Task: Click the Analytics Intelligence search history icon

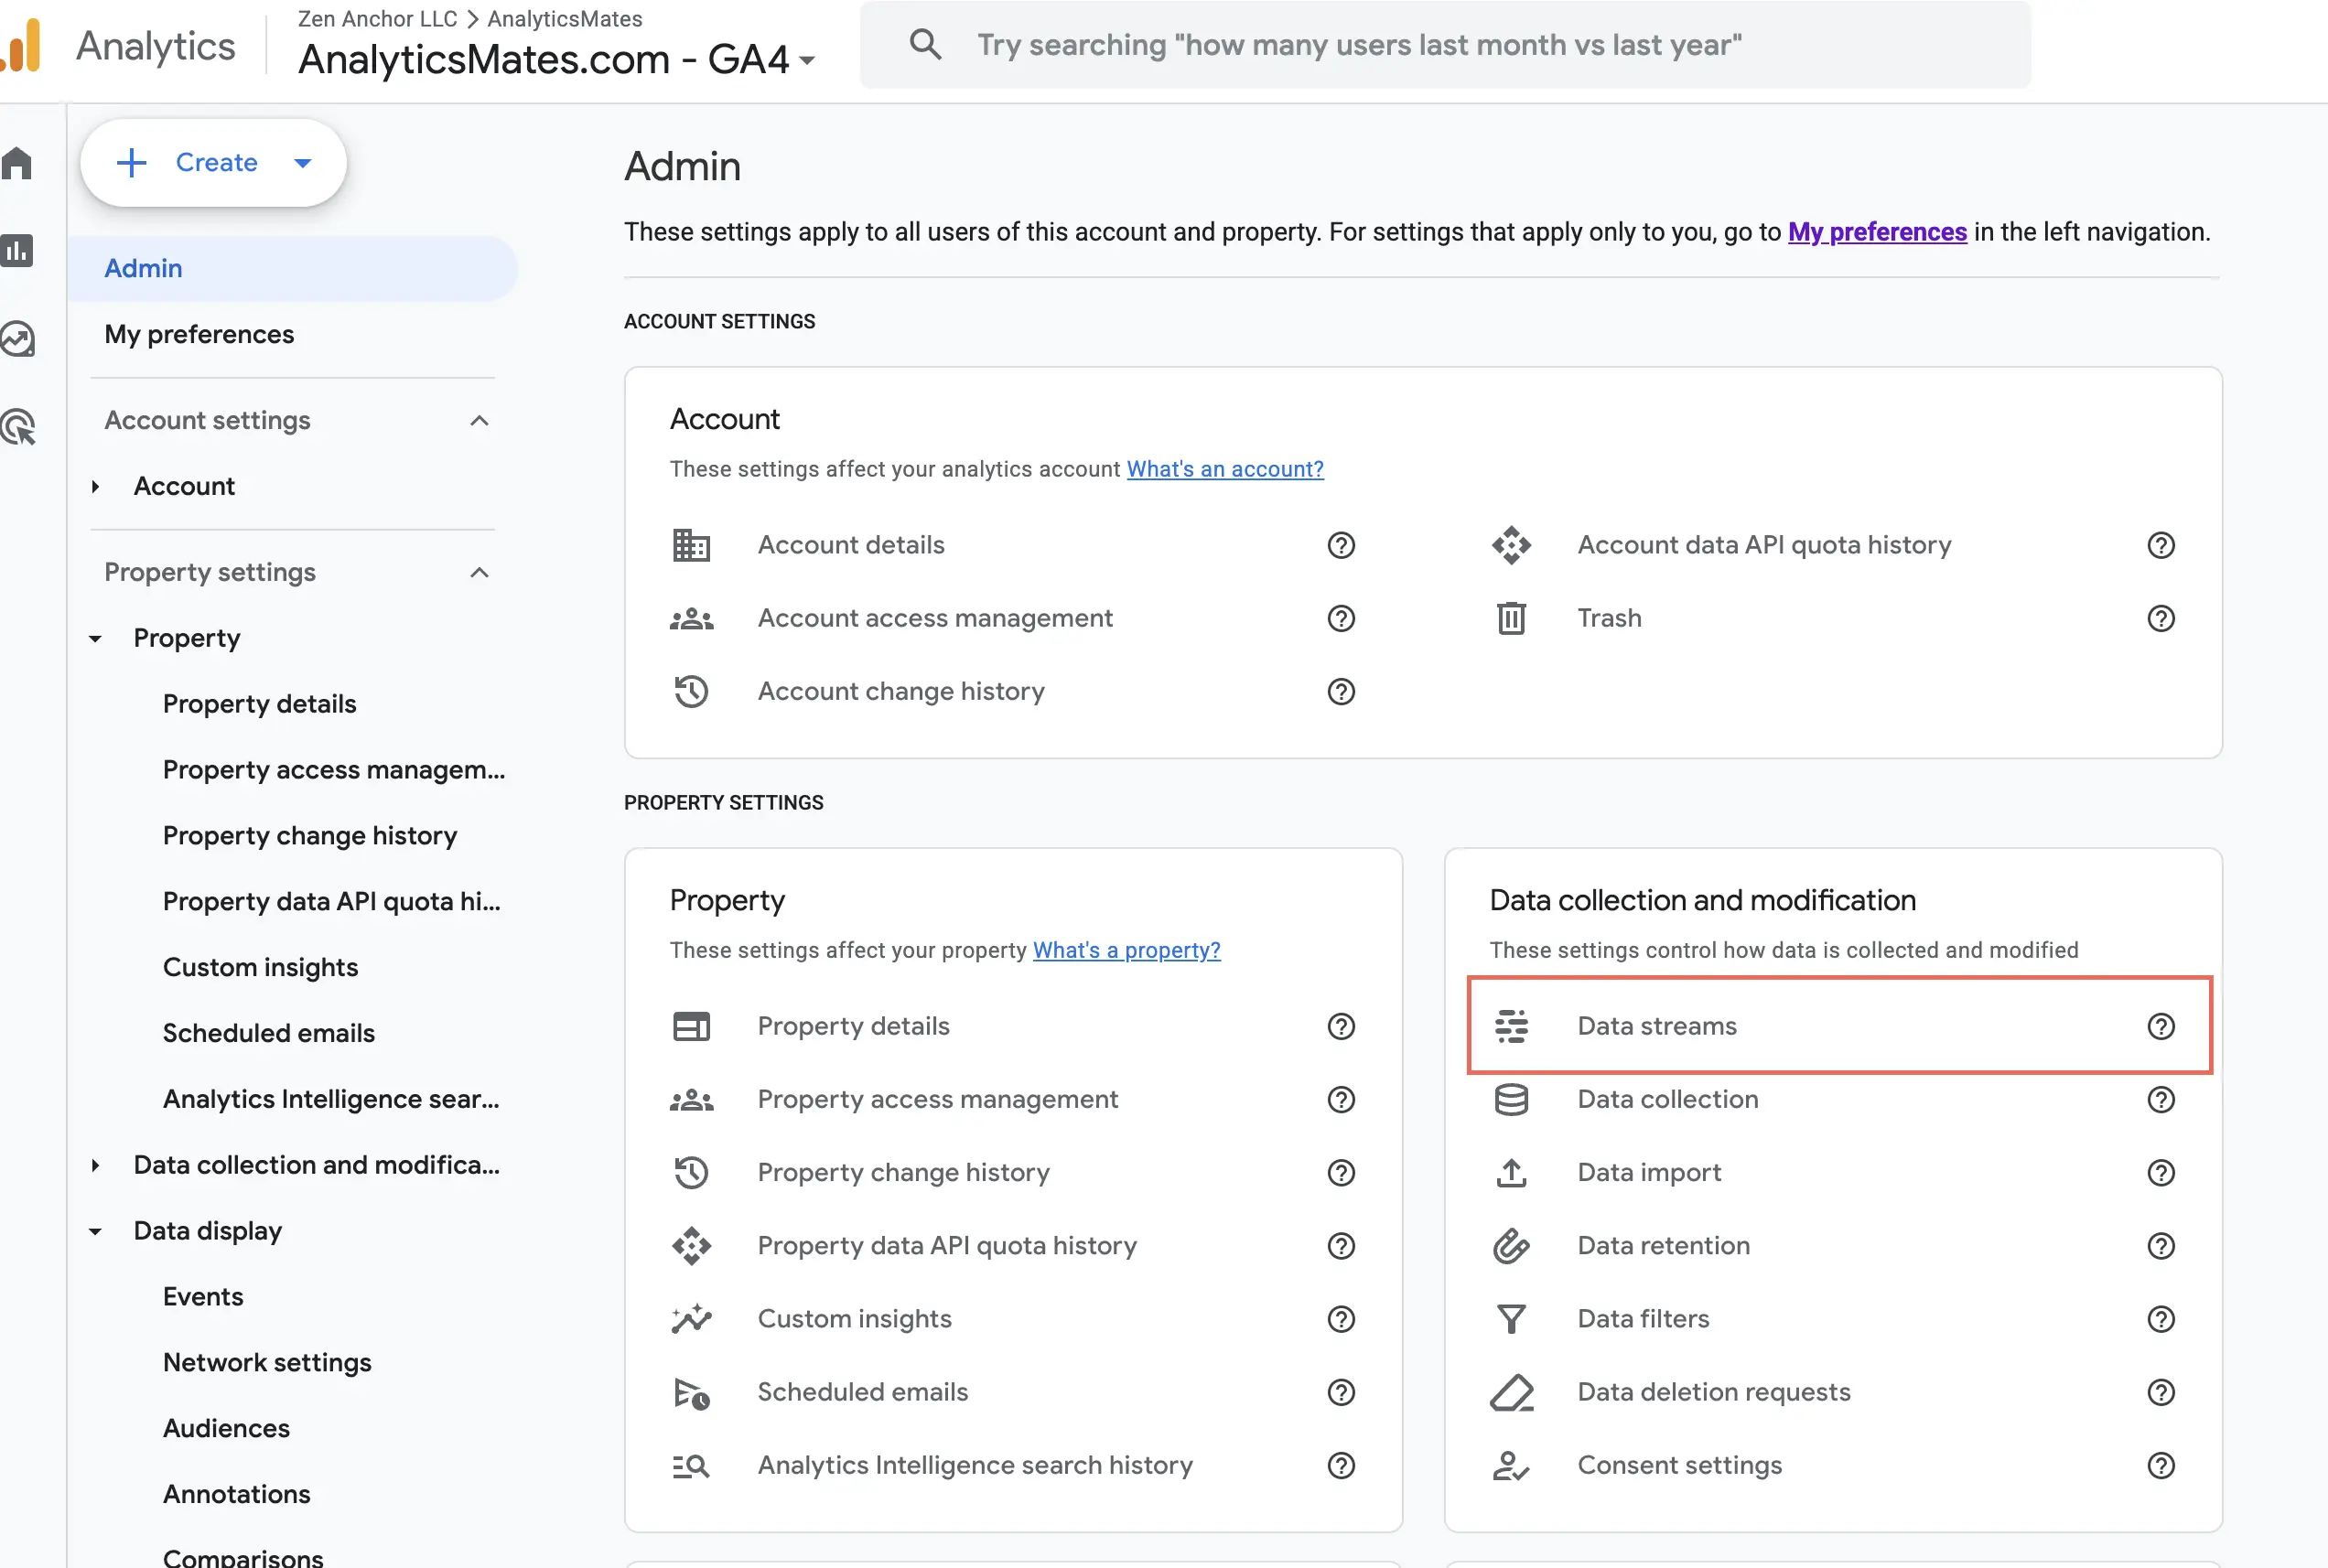Action: click(691, 1466)
